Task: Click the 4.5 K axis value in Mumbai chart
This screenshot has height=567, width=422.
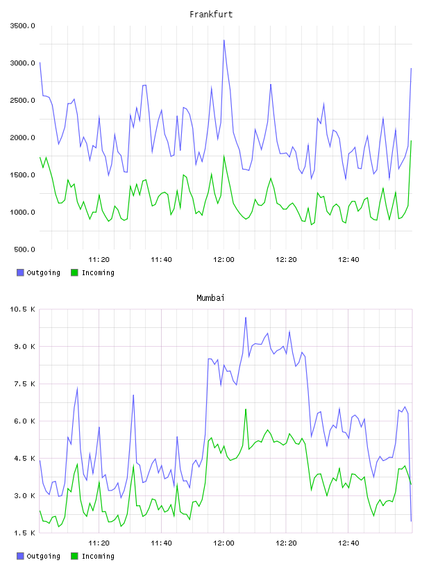Action: tap(24, 458)
